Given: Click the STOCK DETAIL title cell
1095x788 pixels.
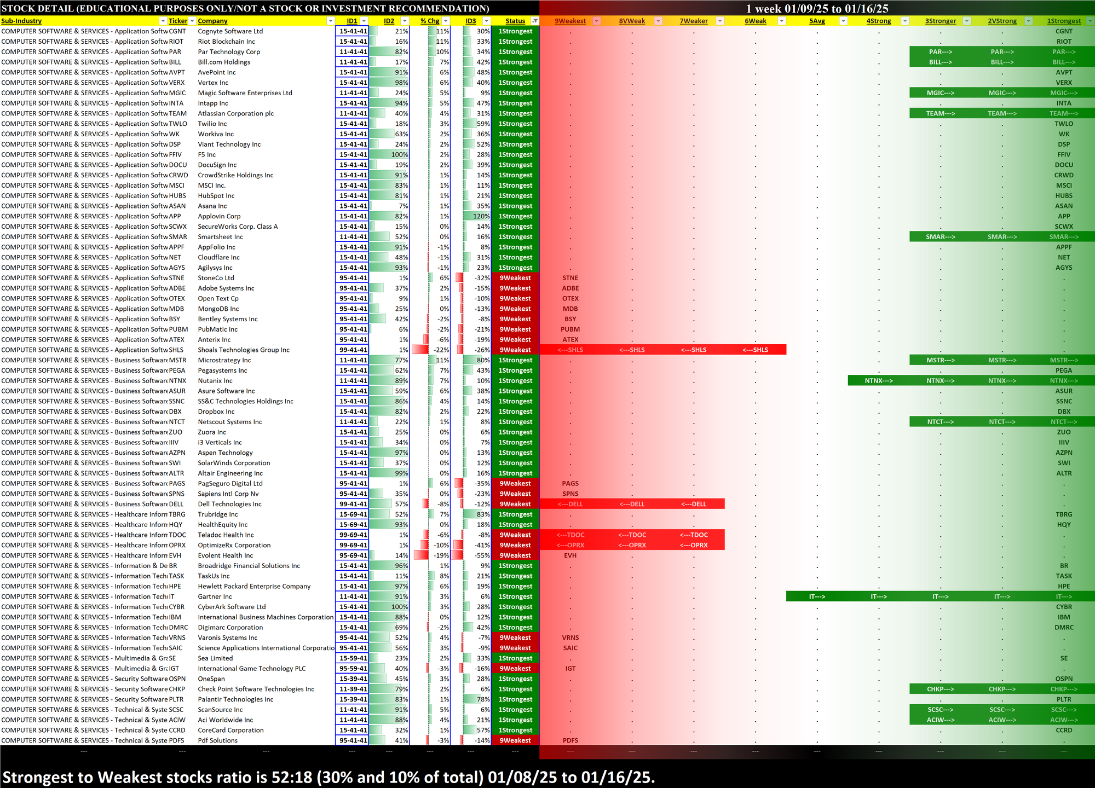Looking at the screenshot, I should pyautogui.click(x=245, y=8).
